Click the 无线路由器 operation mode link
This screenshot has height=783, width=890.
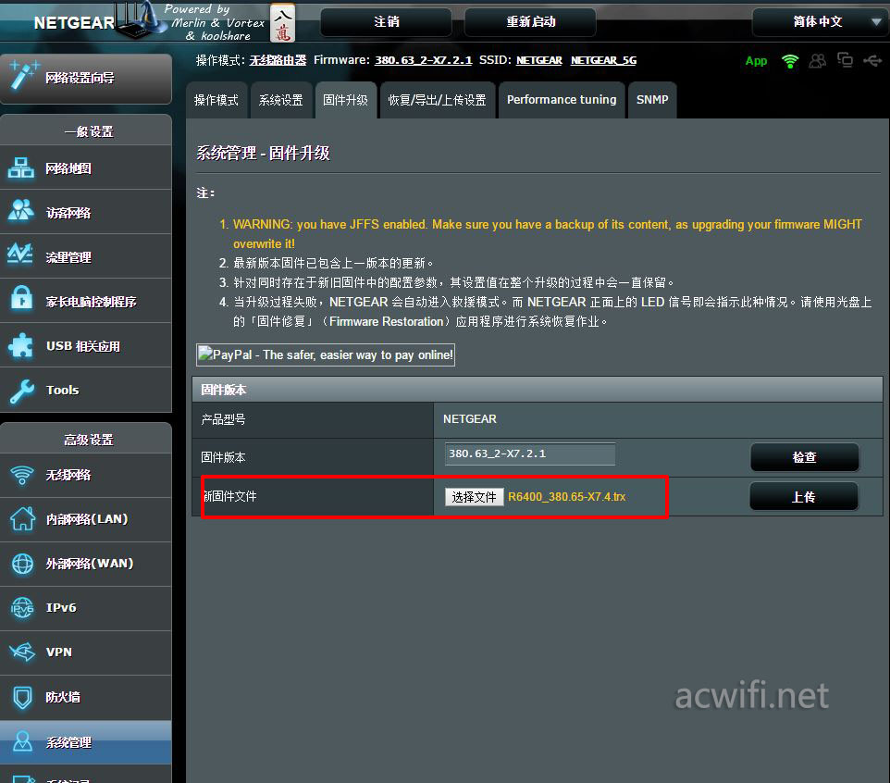coord(278,60)
